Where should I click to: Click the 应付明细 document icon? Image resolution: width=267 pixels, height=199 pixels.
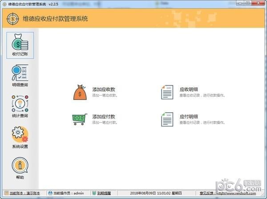point(167,119)
